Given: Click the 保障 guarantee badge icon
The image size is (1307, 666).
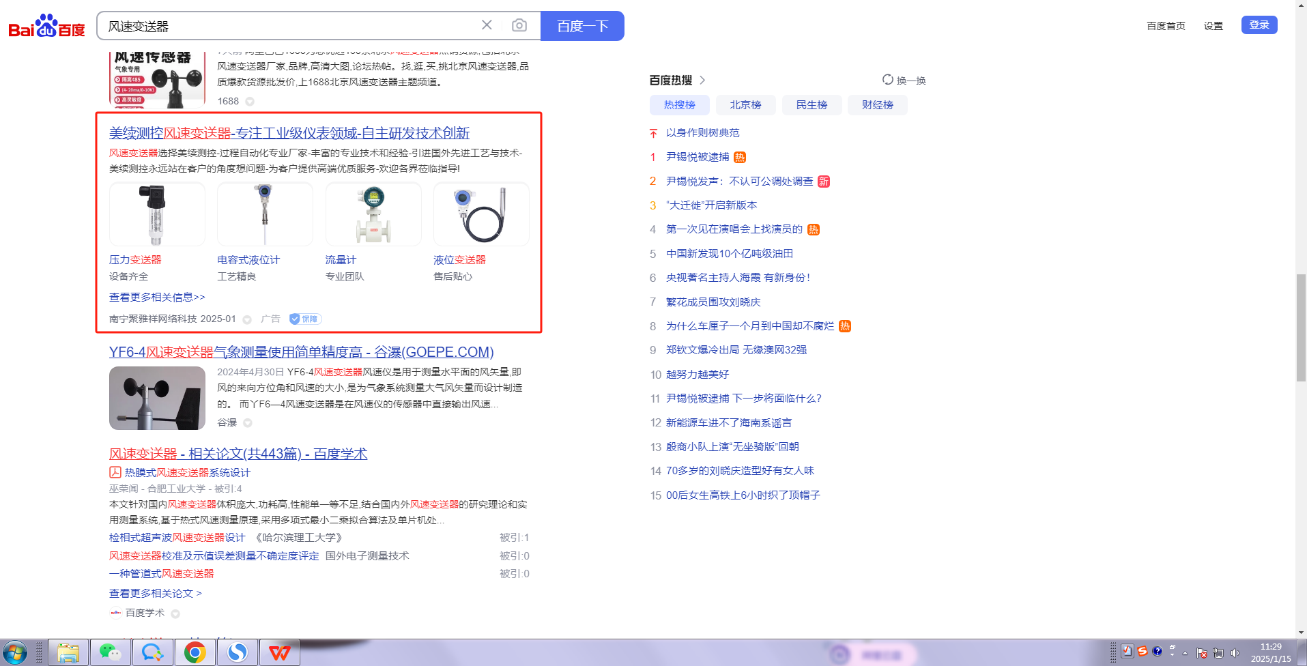Looking at the screenshot, I should pos(305,319).
